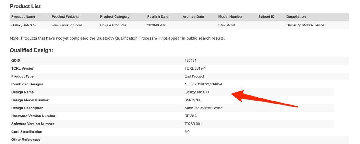Click the Model Number column header

[x=230, y=17]
